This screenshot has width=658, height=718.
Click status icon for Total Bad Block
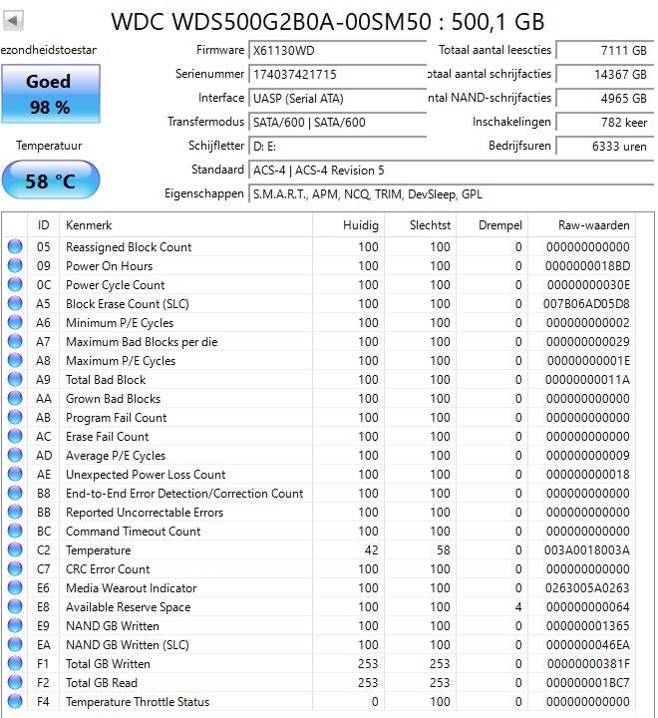pos(15,380)
